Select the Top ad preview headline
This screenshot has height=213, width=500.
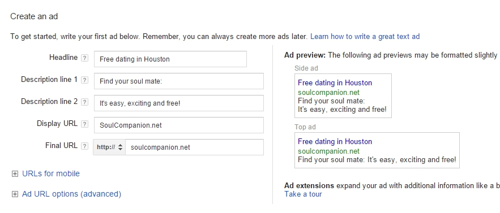pyautogui.click(x=335, y=141)
